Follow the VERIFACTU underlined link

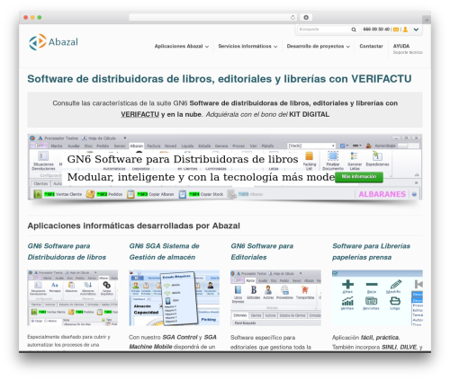(139, 114)
